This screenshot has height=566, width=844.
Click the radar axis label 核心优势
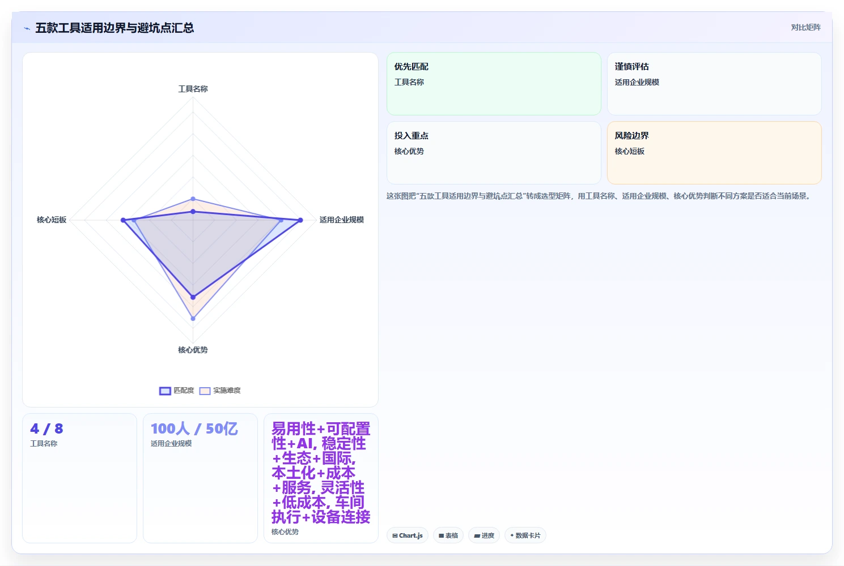193,350
